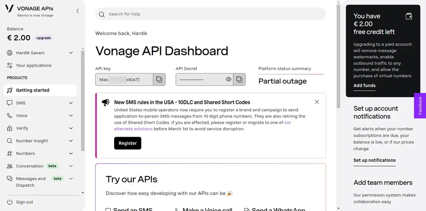Click the search magnifier icon
Screen dimensions: 426x211
click(102, 14)
